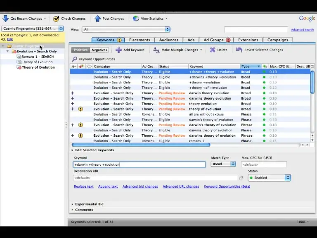The height and width of the screenshot is (238, 317).
Task: Click the Make Multiple Changes triangle icon
Action: [156, 50]
